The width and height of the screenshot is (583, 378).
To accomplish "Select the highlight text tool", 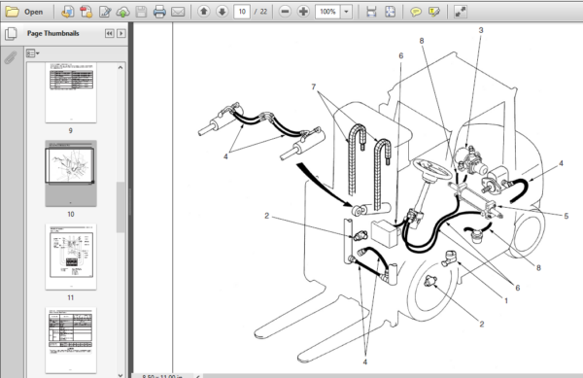I will pos(434,12).
